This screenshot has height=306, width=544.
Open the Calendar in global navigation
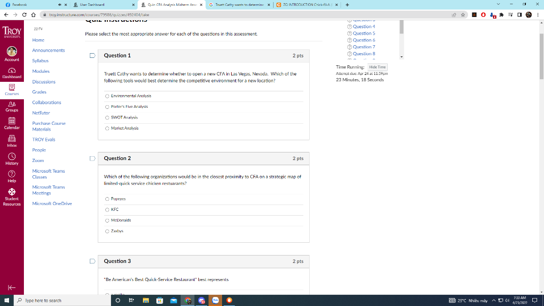pyautogui.click(x=12, y=123)
